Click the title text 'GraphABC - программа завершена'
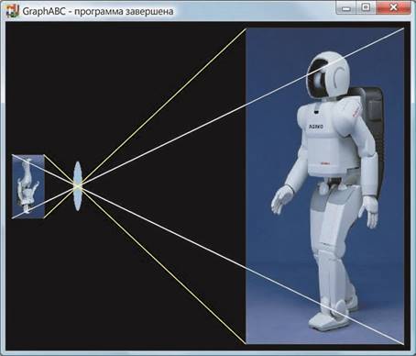 click(98, 11)
